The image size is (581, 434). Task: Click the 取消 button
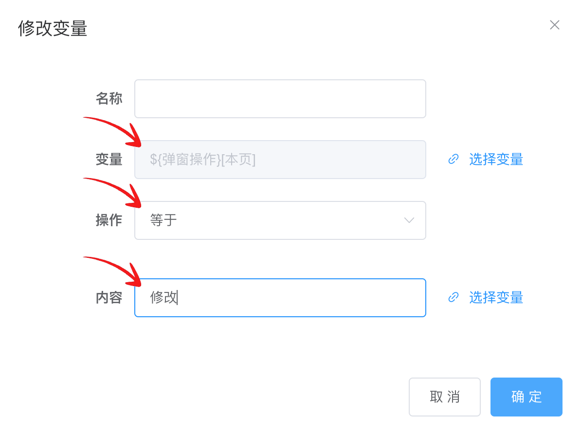click(445, 397)
